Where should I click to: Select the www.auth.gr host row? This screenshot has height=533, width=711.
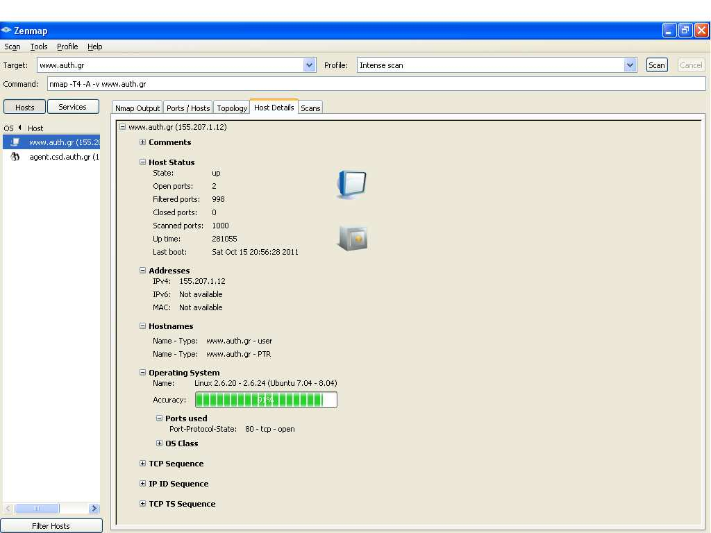pos(51,142)
